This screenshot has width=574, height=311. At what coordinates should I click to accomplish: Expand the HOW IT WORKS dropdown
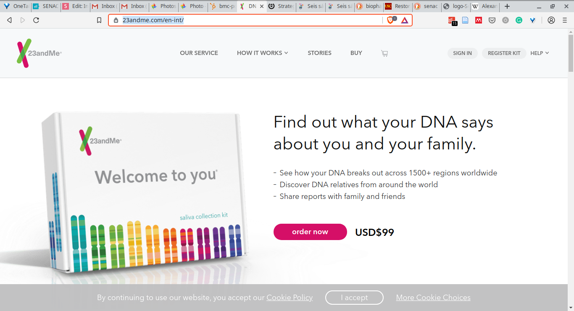(262, 53)
